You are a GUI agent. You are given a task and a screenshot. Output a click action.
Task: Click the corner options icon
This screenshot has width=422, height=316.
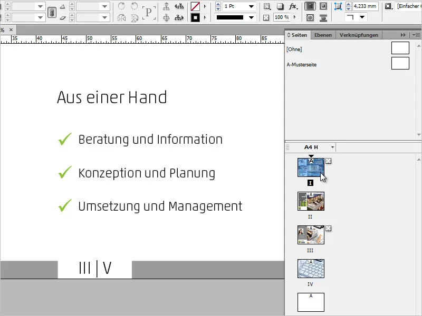[338, 6]
